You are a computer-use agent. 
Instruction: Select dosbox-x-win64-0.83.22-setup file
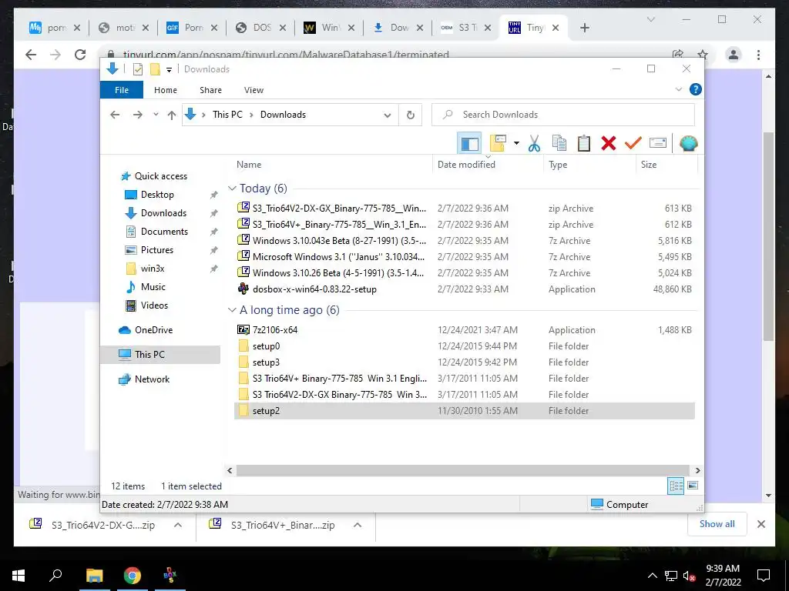pyautogui.click(x=465, y=289)
